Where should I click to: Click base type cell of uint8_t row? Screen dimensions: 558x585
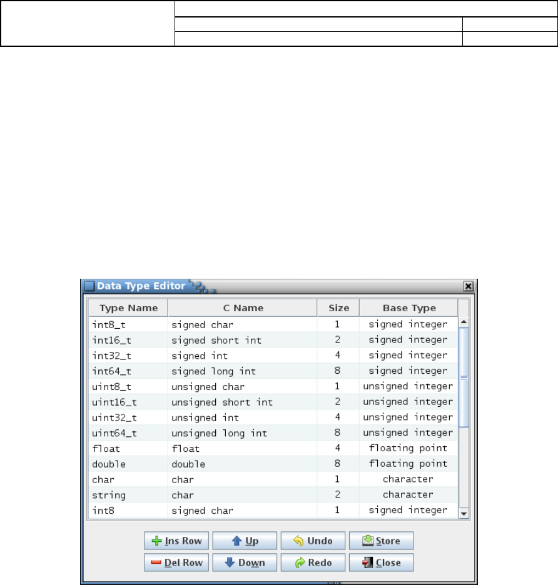click(408, 386)
